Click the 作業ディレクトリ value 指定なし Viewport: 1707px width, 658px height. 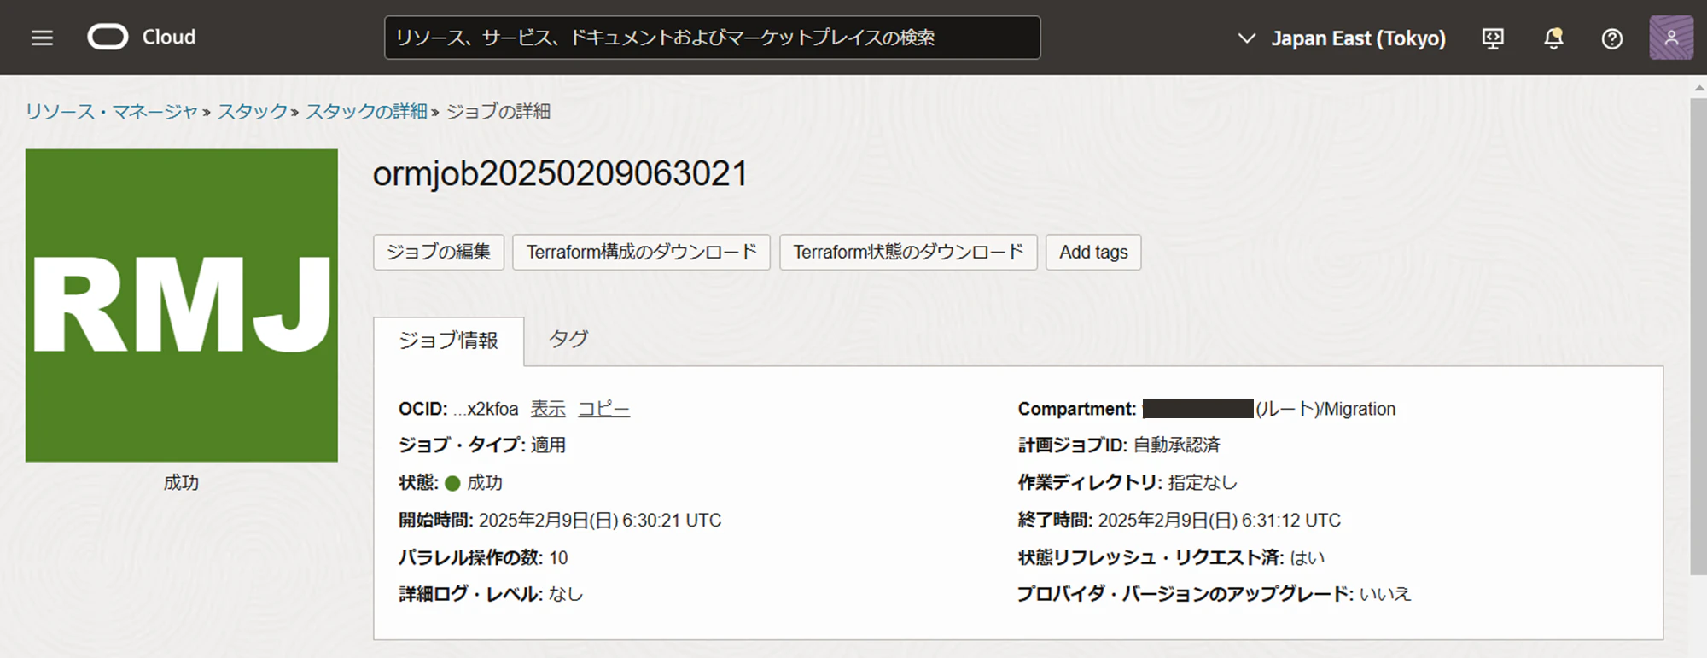point(1203,483)
